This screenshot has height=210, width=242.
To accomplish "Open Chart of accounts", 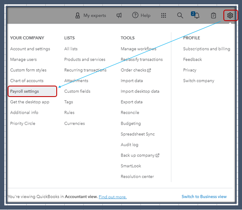I will (27, 81).
